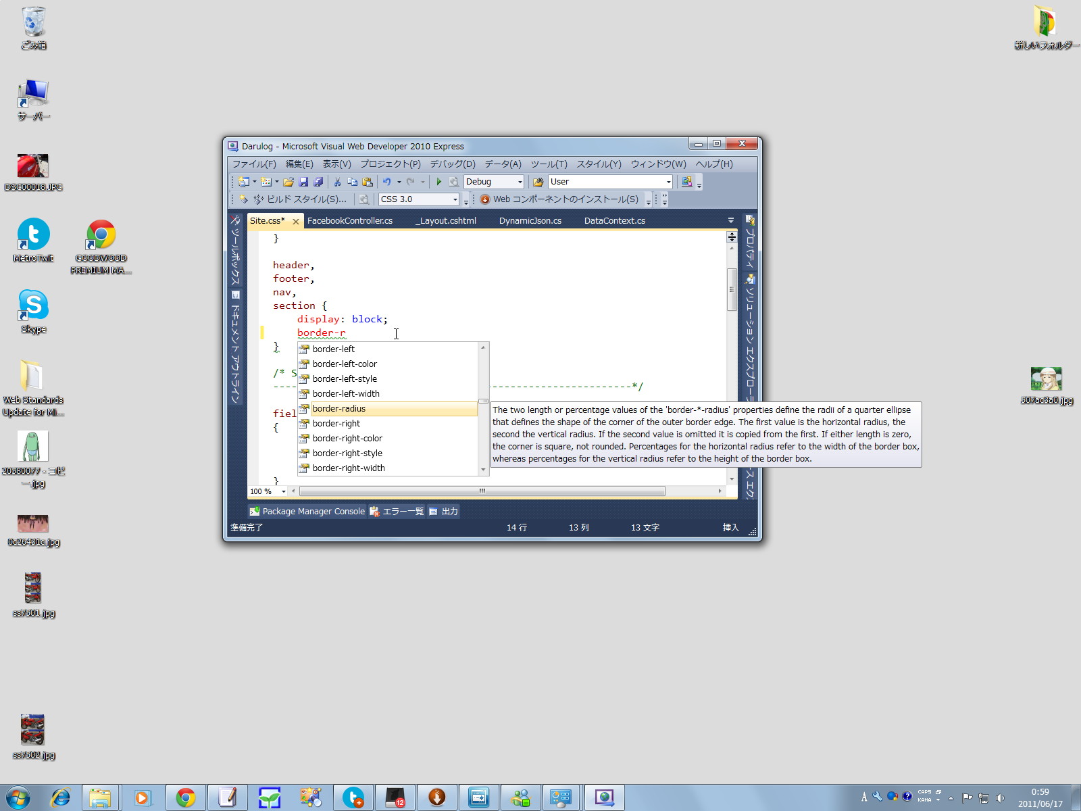1081x811 pixels.
Task: Click the New Project toolbar icon
Action: coord(243,182)
